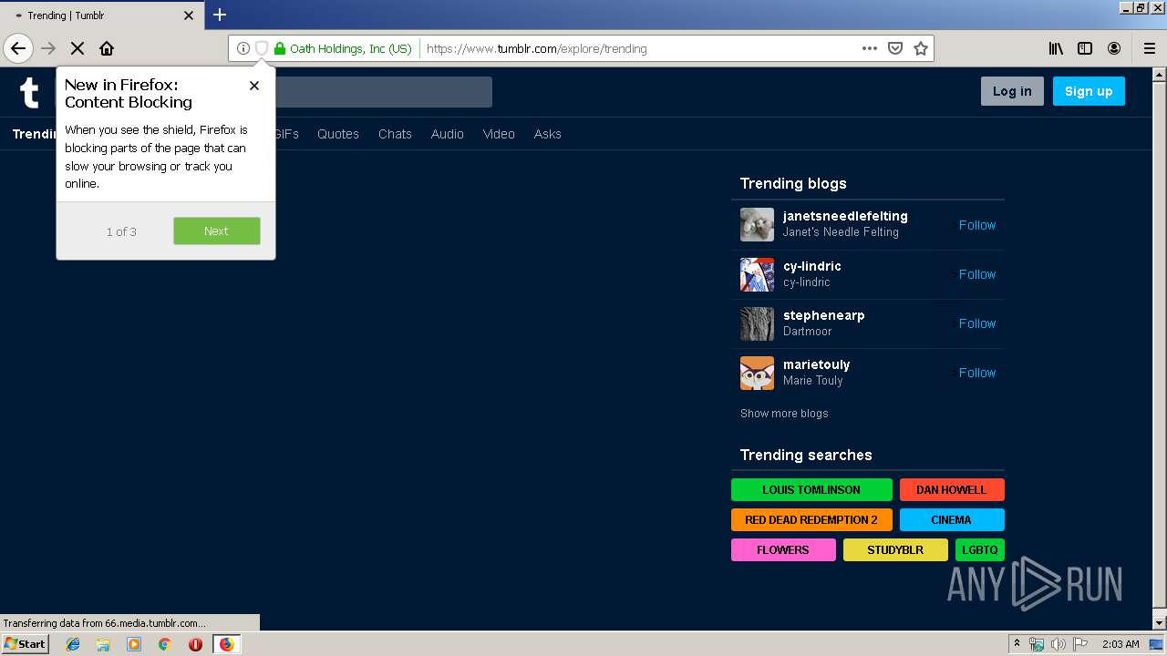Follow the janetsneedlefelting blog
The width and height of the screenshot is (1167, 656).
[976, 225]
